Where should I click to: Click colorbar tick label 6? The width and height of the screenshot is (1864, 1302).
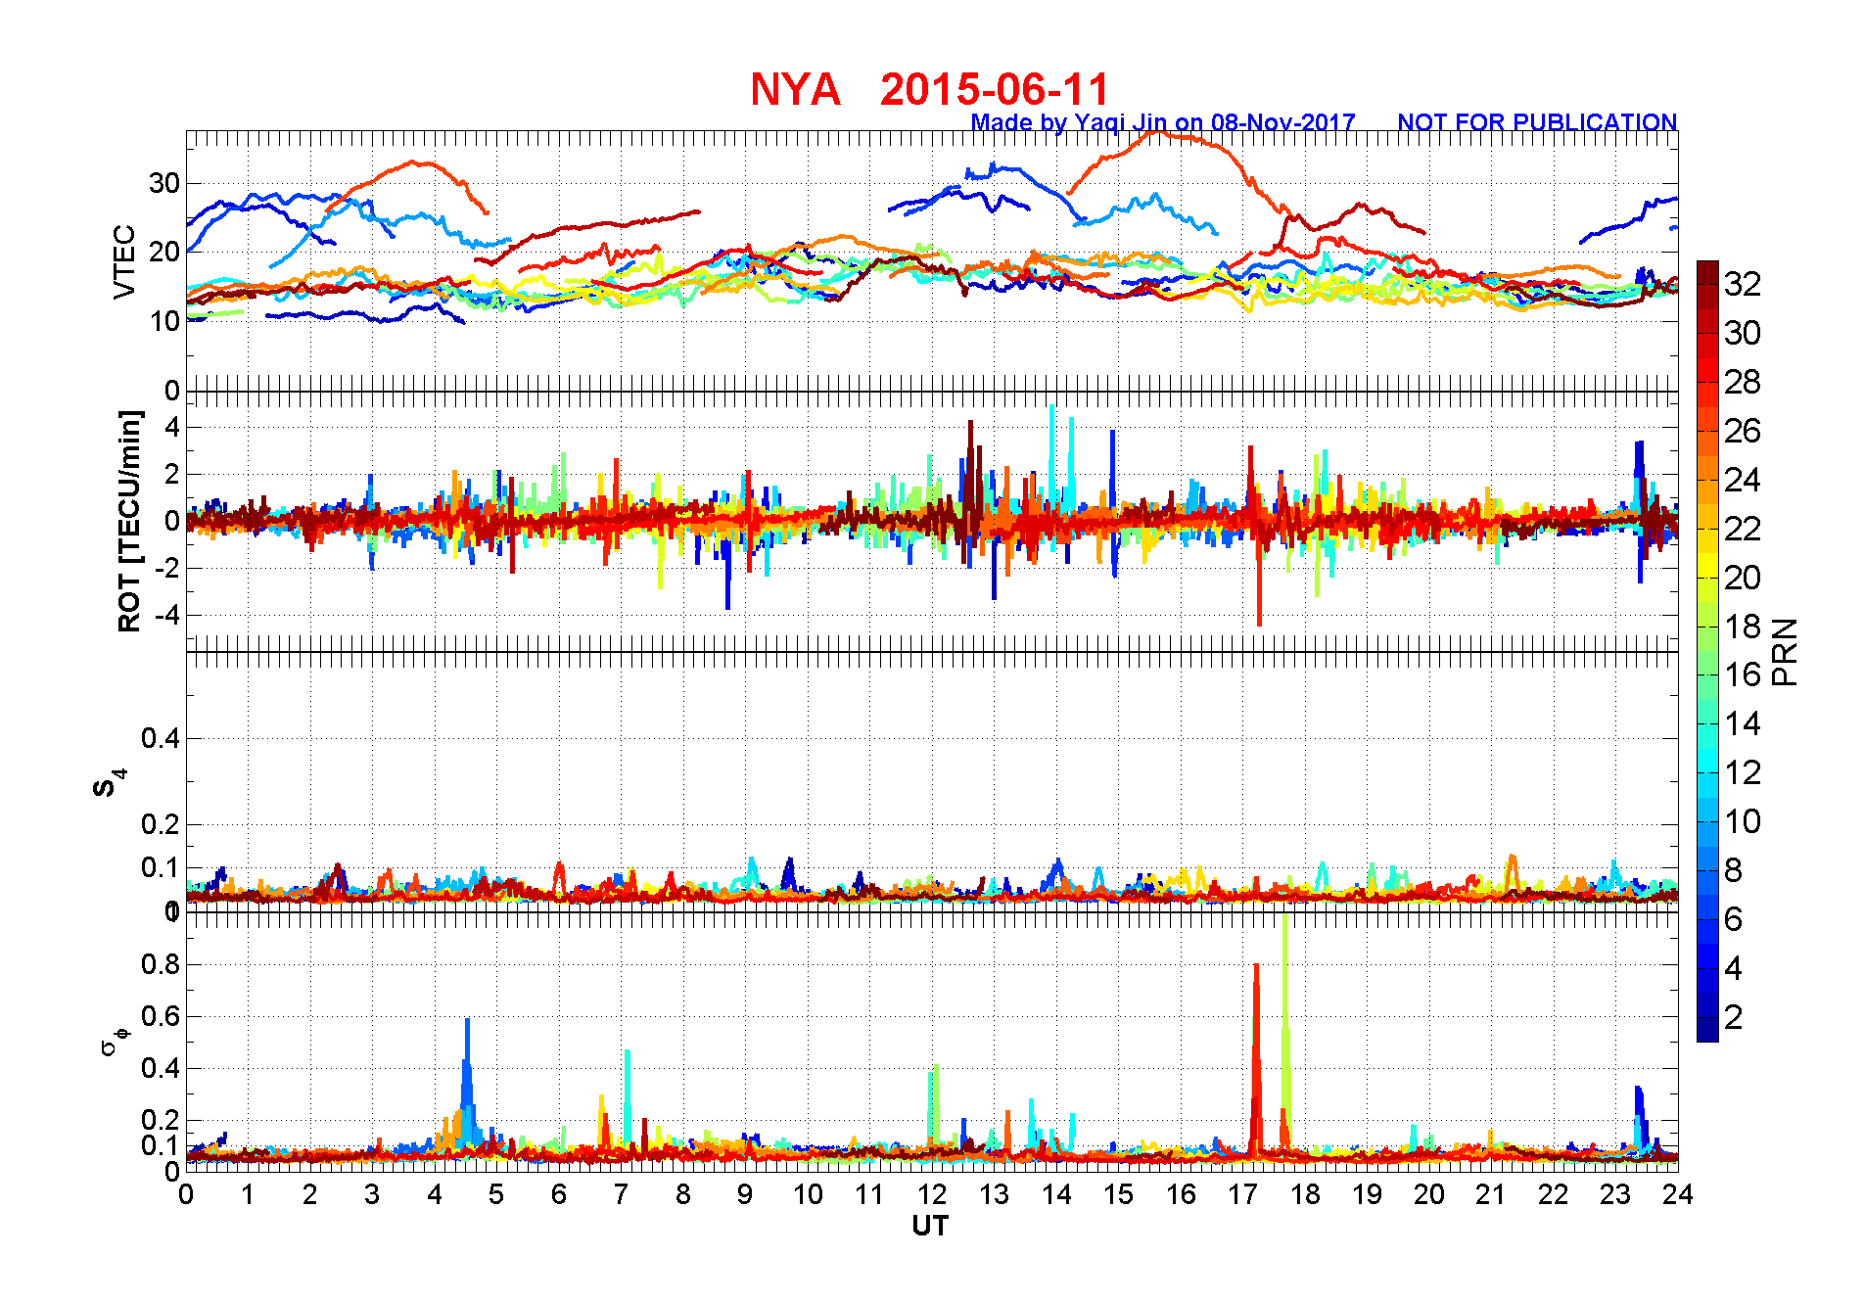(1734, 919)
